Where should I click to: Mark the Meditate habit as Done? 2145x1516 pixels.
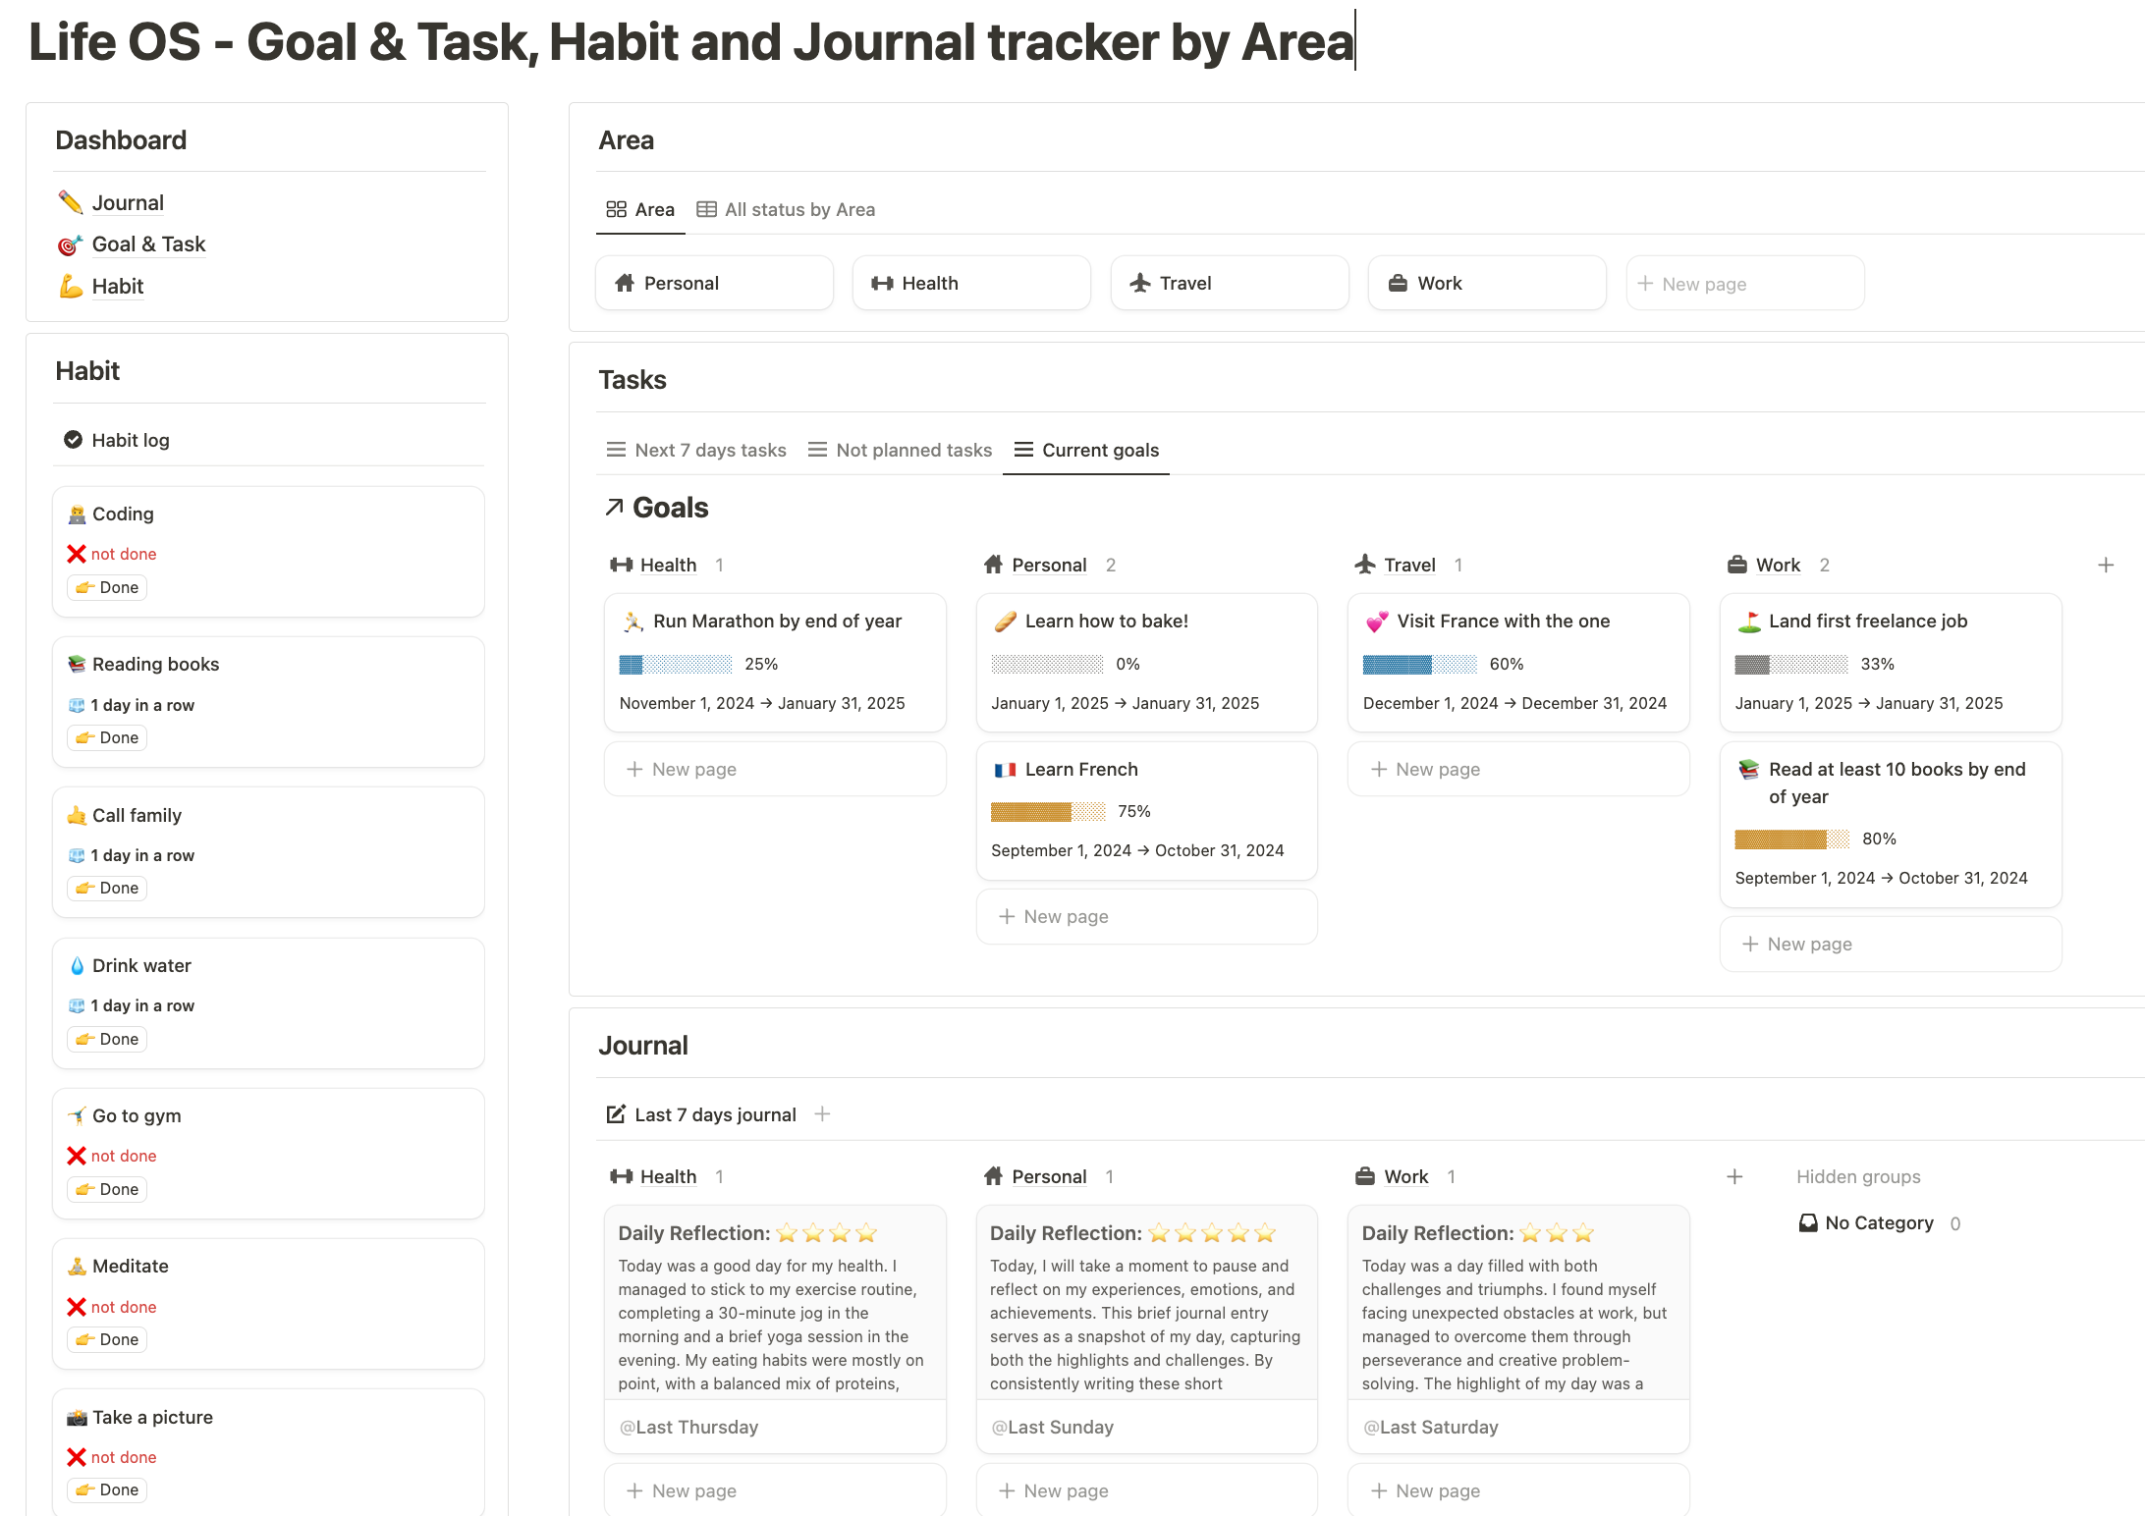106,1339
